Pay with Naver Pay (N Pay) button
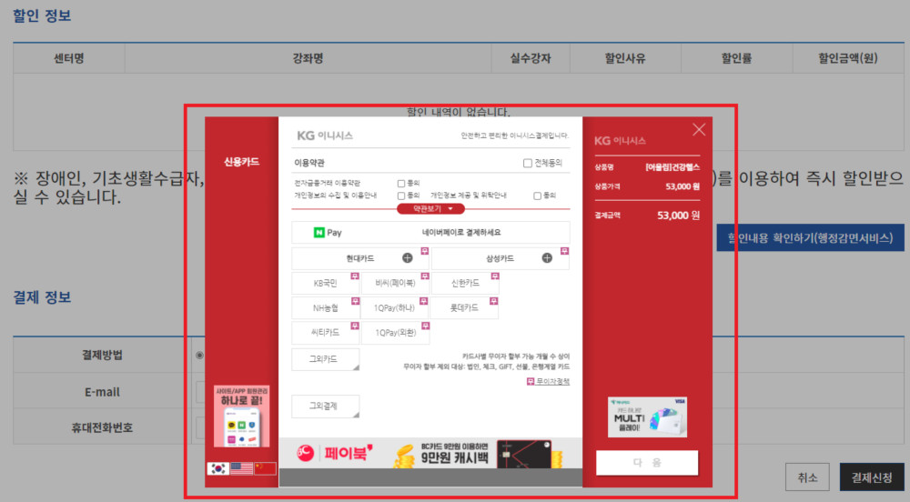Image resolution: width=910 pixels, height=502 pixels. pos(430,233)
